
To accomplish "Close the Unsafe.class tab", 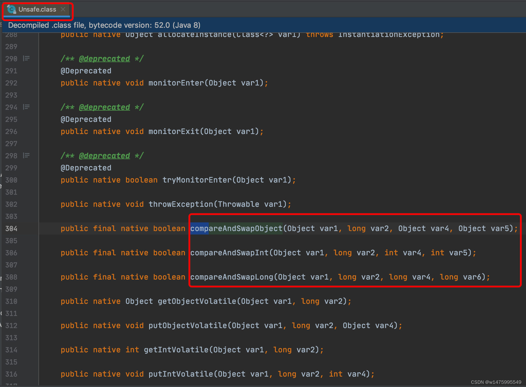I will (x=63, y=9).
